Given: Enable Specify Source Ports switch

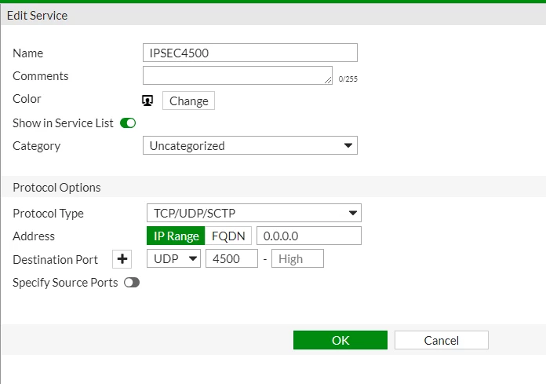Looking at the screenshot, I should tap(132, 282).
